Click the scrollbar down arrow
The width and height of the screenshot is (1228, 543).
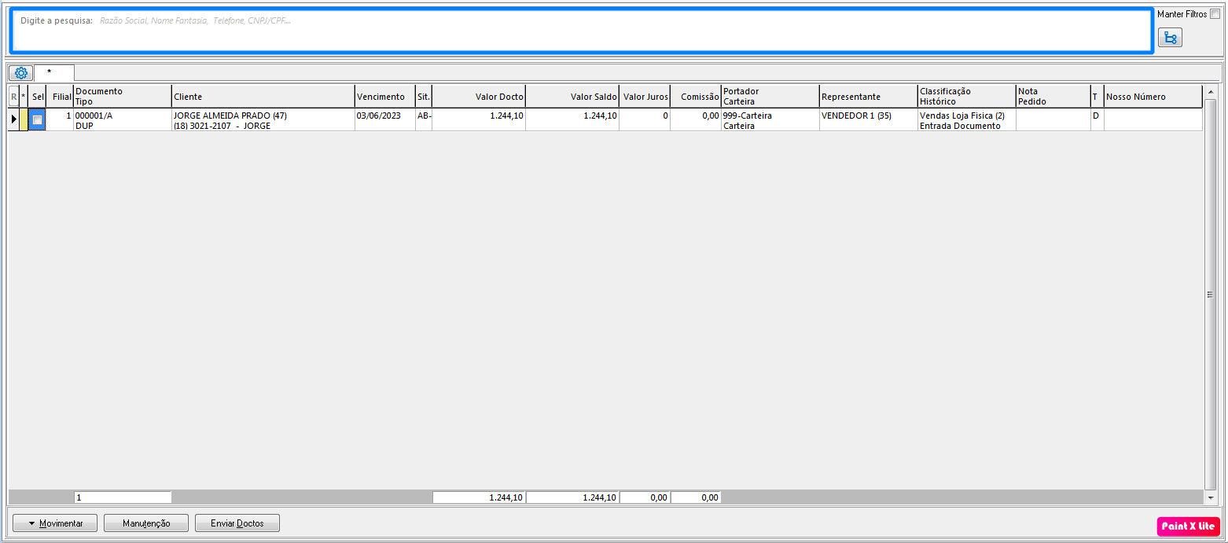(1210, 497)
